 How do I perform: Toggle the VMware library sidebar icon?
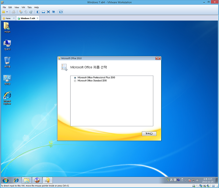coord(38,12)
